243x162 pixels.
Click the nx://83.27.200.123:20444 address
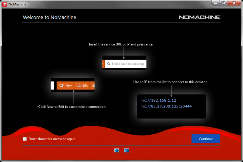[x=166, y=106]
